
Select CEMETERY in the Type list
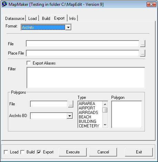[89, 126]
